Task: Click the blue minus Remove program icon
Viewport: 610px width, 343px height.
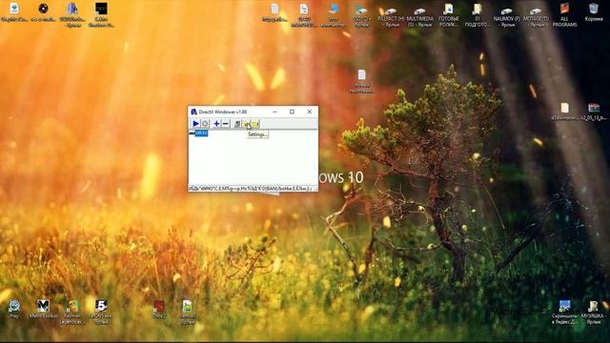Action: [x=226, y=124]
